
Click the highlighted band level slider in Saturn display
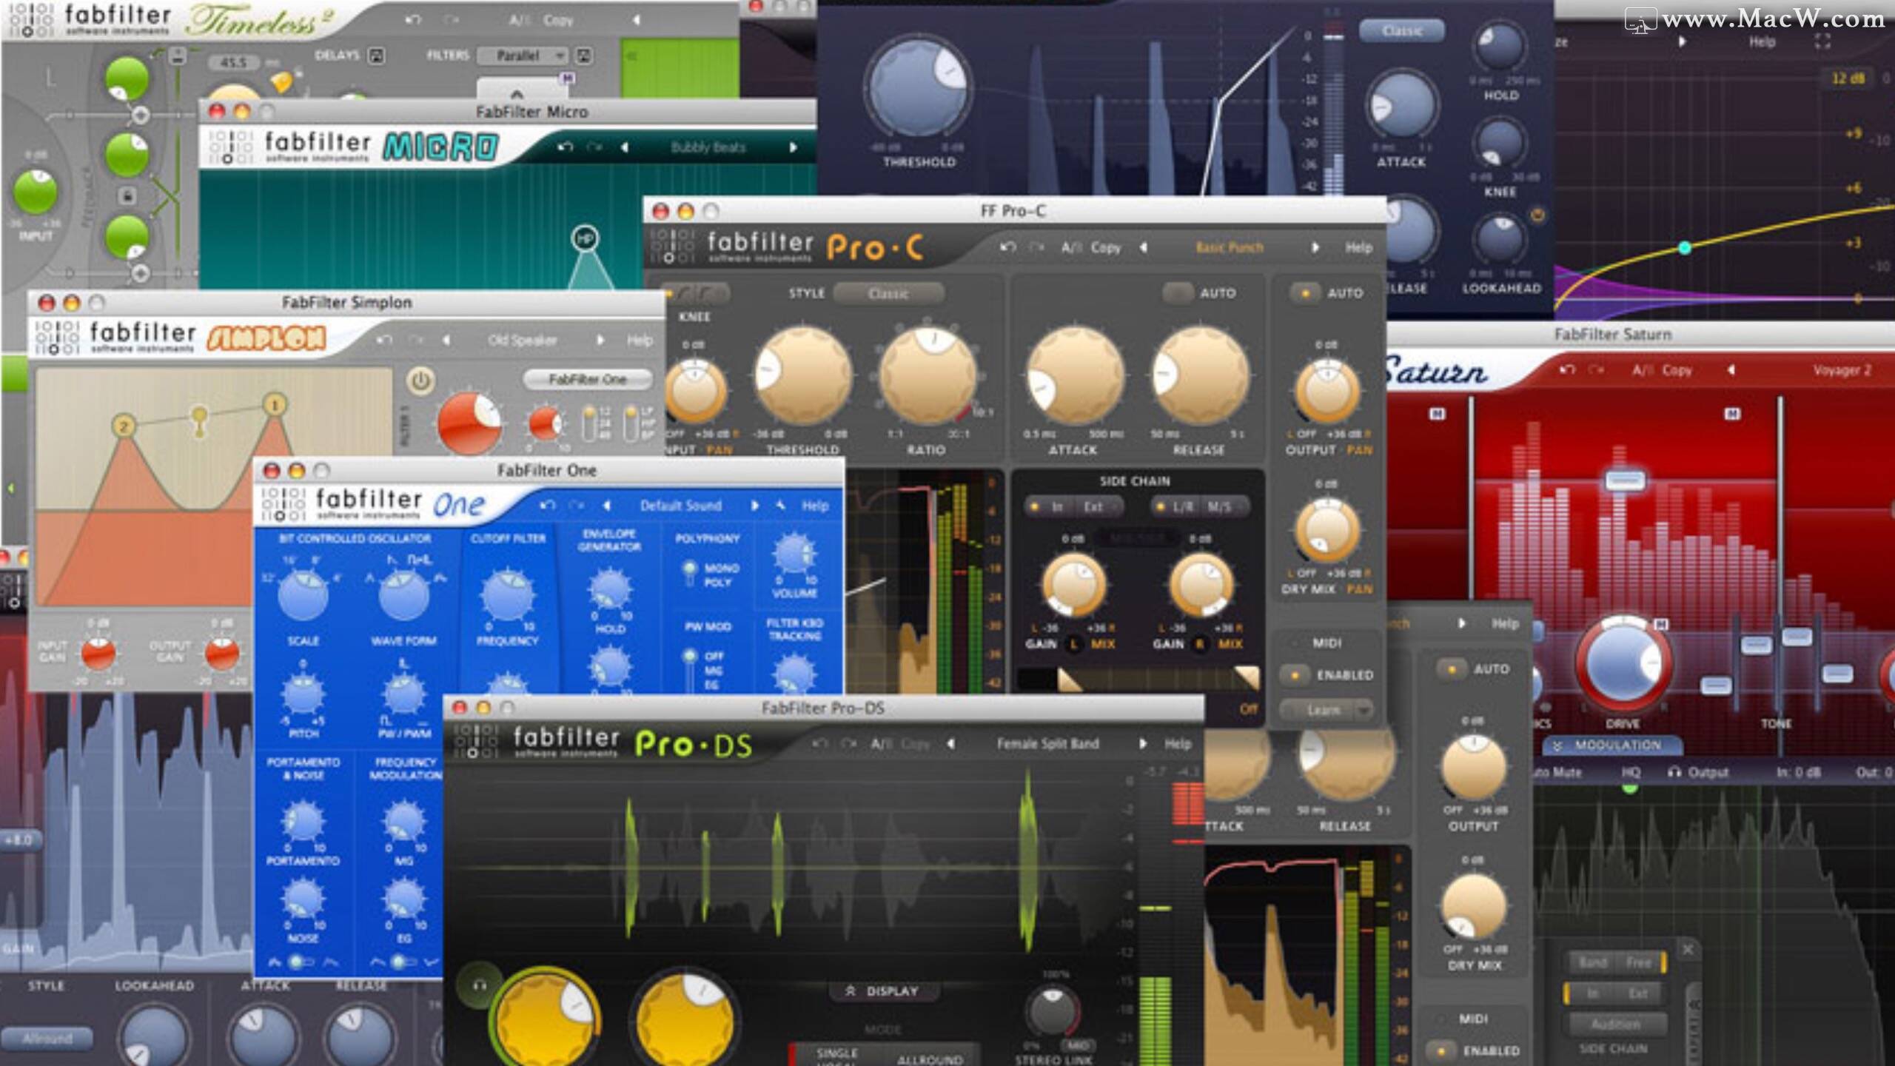coord(1624,481)
